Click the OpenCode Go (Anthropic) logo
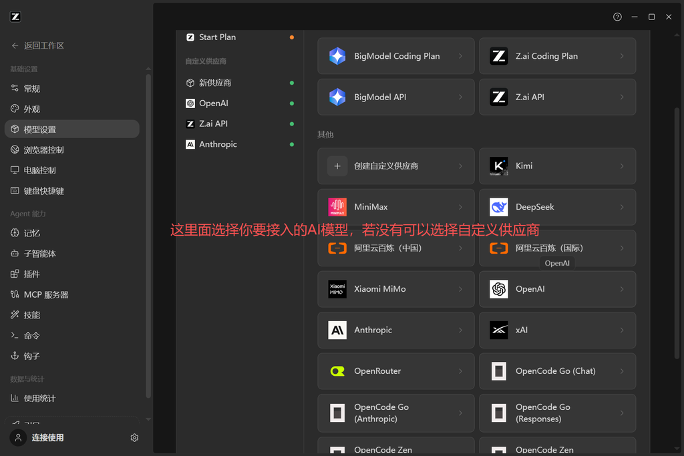684x456 pixels. [x=337, y=413]
